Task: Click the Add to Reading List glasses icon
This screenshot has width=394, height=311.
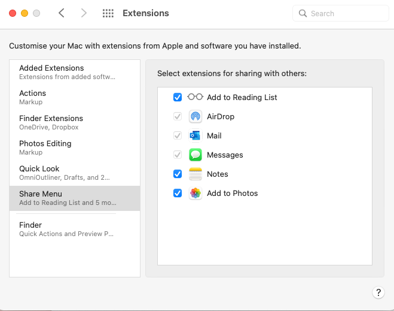Action: point(196,97)
